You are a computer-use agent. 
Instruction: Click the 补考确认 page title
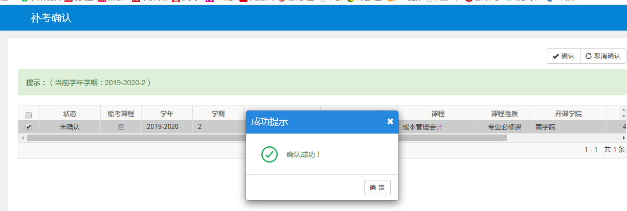click(51, 18)
